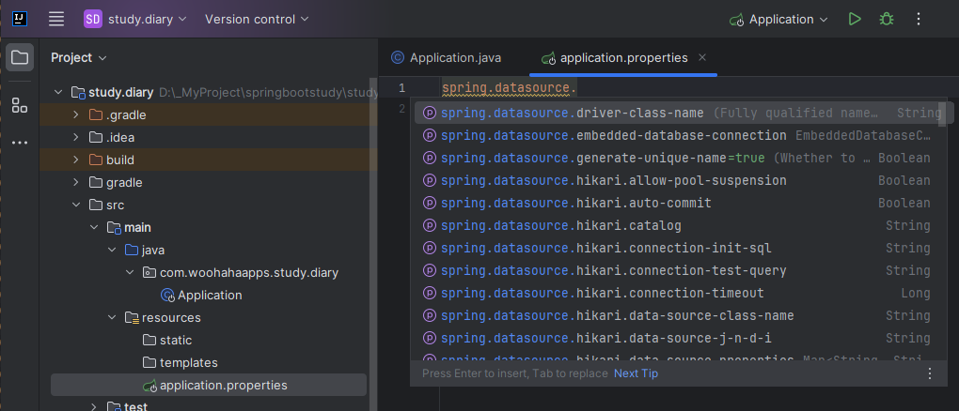Open the more tool windows ellipsis
Viewport: 959px width, 411px height.
pos(19,144)
